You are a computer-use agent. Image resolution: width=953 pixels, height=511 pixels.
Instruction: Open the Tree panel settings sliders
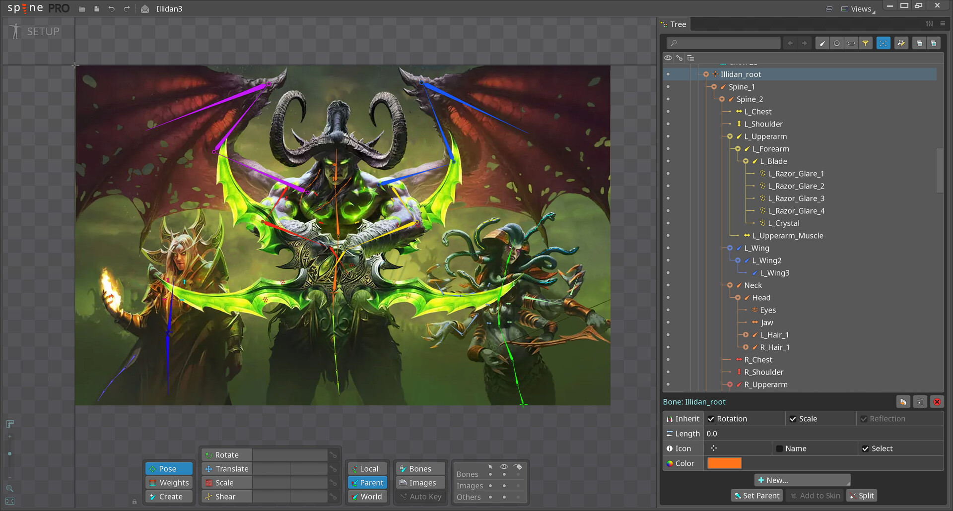[x=930, y=23]
